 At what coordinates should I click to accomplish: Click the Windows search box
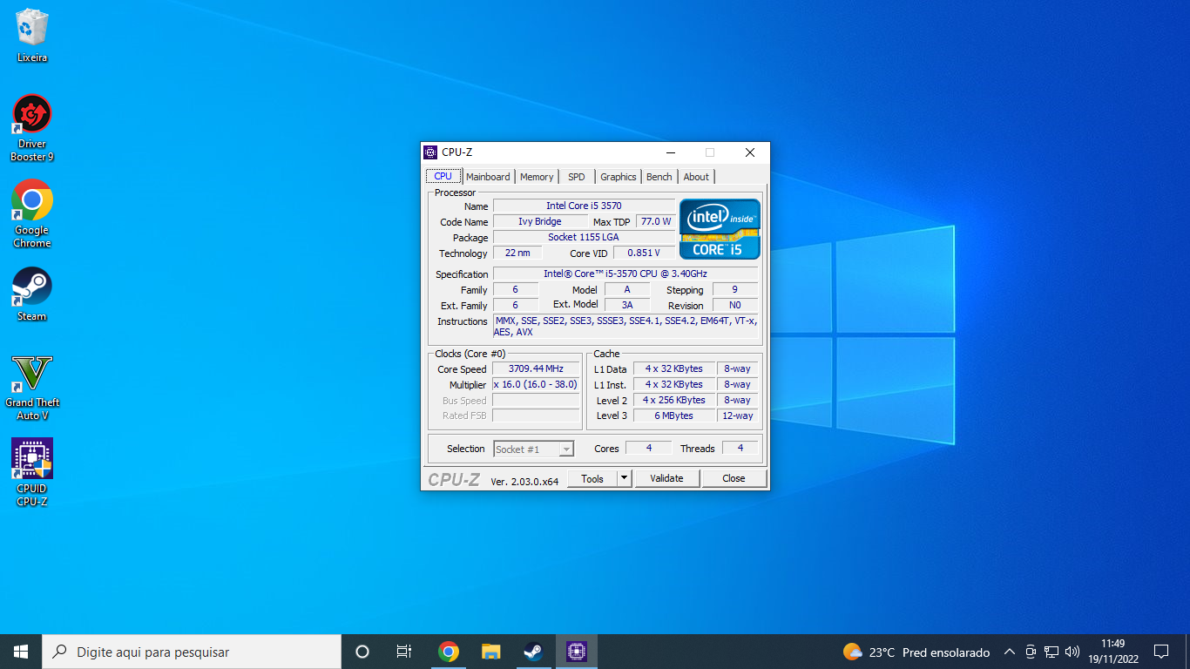tap(192, 652)
